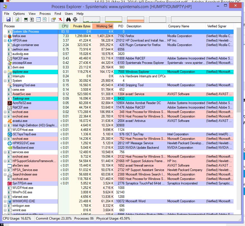Click the vertical scrollbar thumb
Image resolution: width=245 pixels, height=226 pixels.
pyautogui.click(x=239, y=70)
